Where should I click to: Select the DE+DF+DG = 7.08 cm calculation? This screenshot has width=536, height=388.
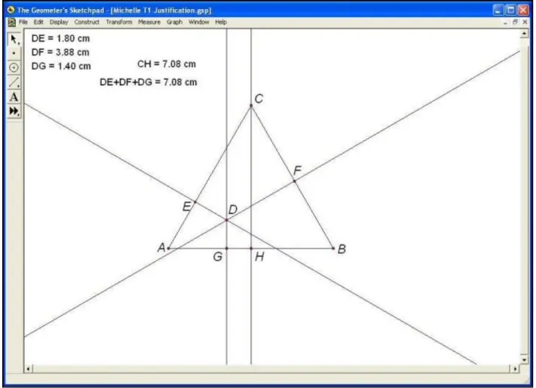pos(149,82)
